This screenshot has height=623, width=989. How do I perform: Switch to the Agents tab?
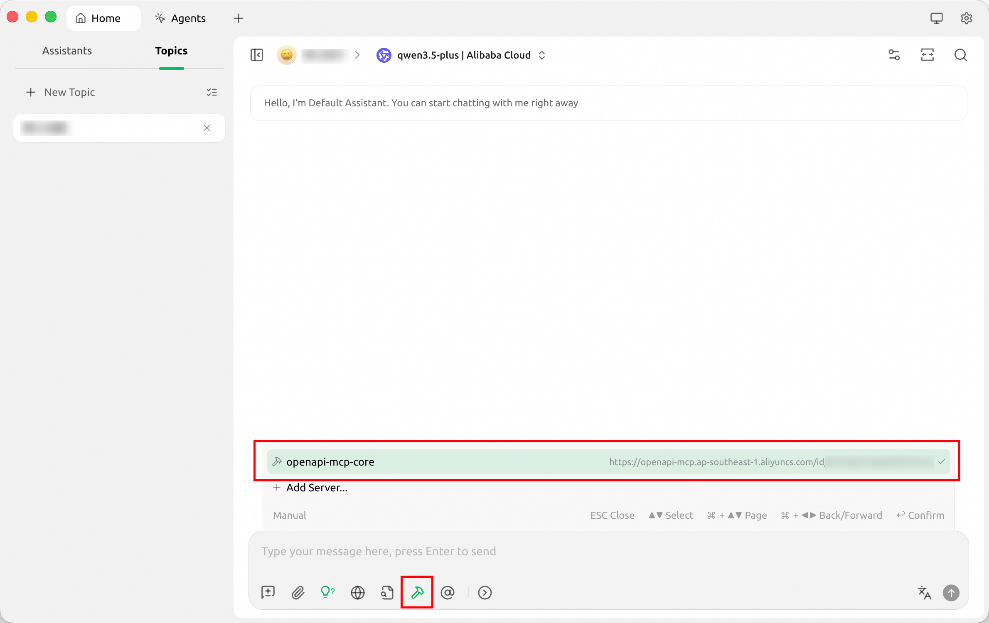pyautogui.click(x=180, y=18)
